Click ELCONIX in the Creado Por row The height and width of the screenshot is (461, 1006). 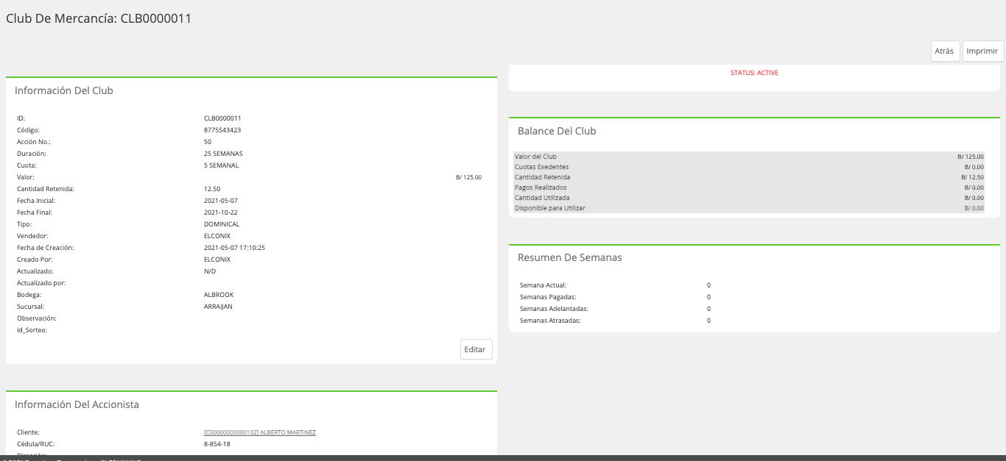coord(217,260)
